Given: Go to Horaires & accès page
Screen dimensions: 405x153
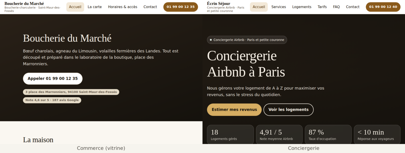Looking at the screenshot, I should pos(123,7).
